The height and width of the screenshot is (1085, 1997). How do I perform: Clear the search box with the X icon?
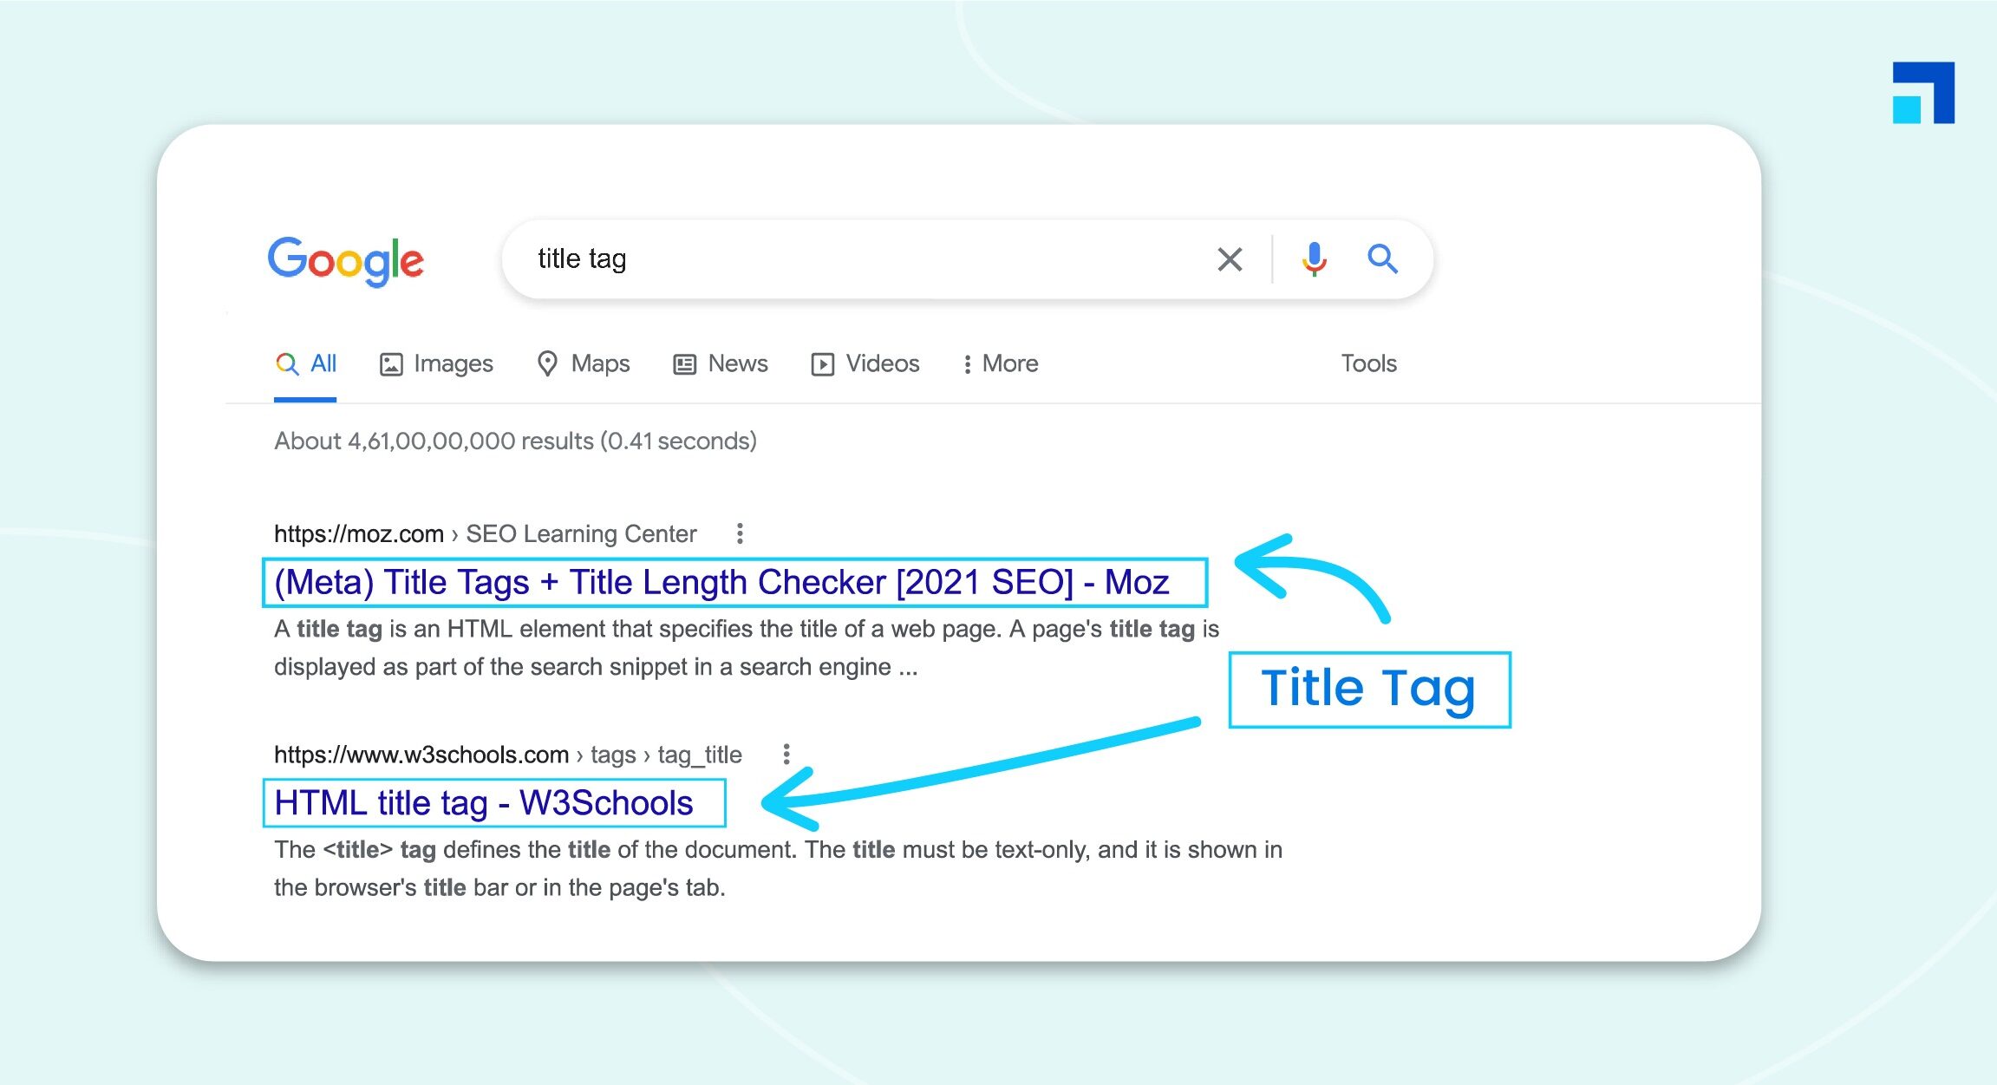point(1230,258)
